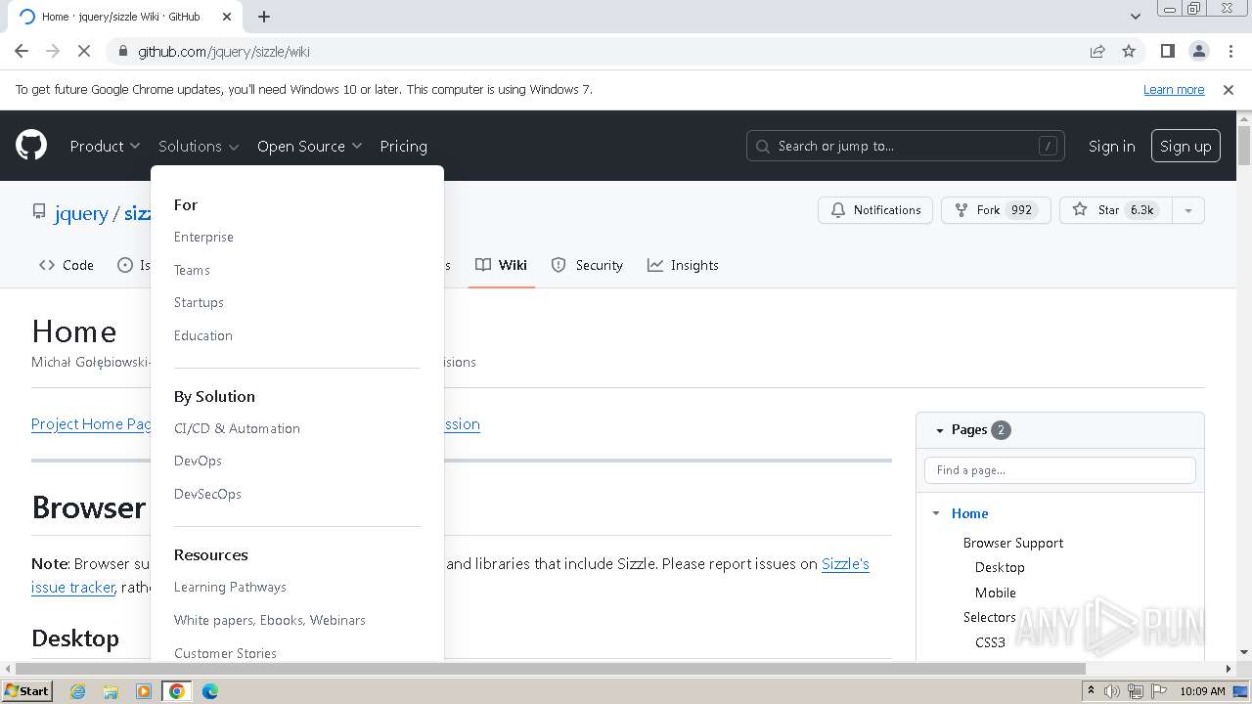Focus the Search or jump to field
Screen dimensions: 1252x704
click(906, 146)
